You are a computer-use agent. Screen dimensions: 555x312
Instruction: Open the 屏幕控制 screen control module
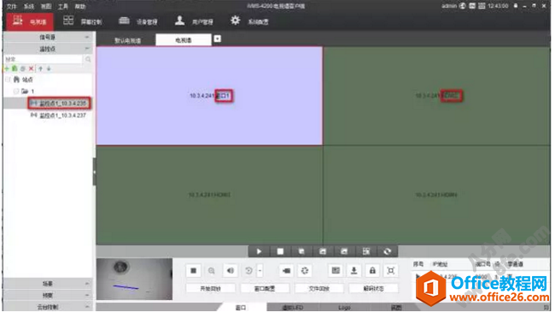[83, 21]
